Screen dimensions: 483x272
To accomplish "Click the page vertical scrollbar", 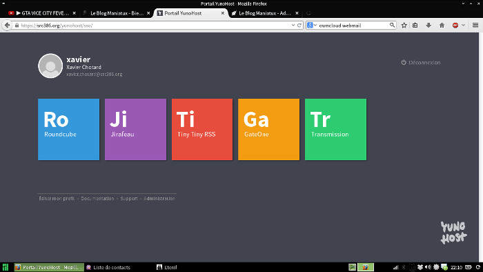I will tap(481, 147).
